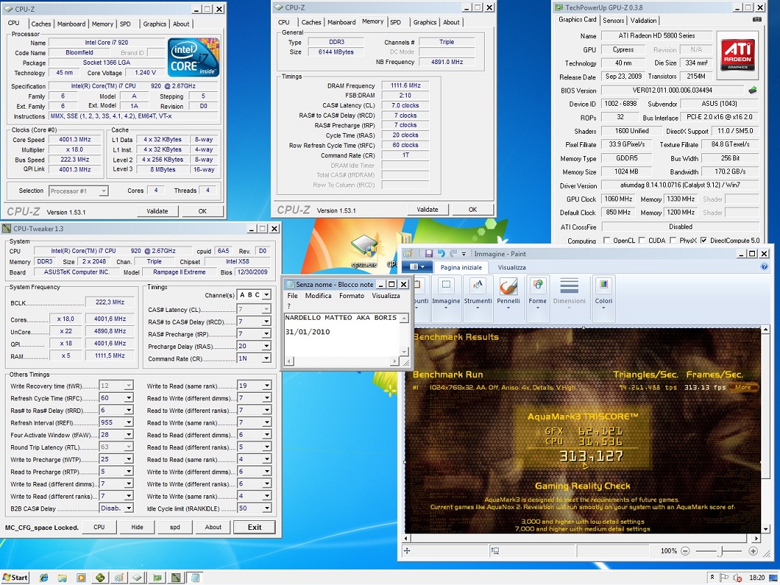Image resolution: width=780 pixels, height=585 pixels.
Task: Open the Modifica menu in Notepad
Action: [x=318, y=295]
